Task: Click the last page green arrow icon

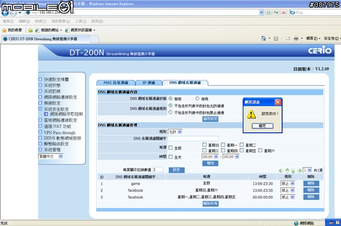Action: [299, 171]
